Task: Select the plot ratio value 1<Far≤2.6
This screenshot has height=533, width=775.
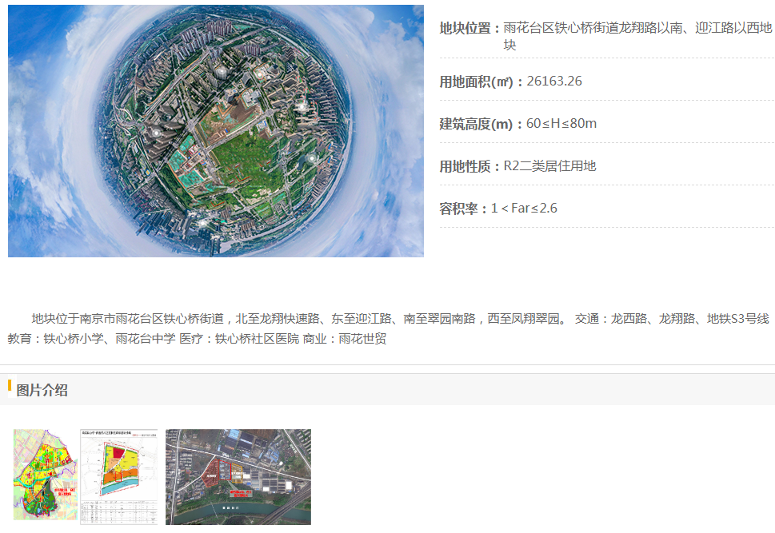Action: (524, 209)
